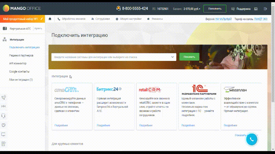Open Подробнее link for Битрикс24
The height and width of the screenshot is (154, 275).
pyautogui.click(x=103, y=125)
